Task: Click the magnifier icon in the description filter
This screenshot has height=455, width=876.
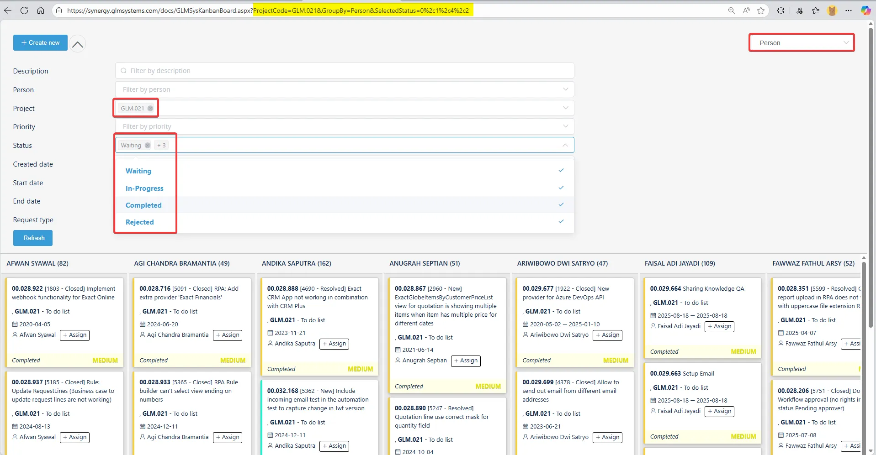Action: point(123,70)
